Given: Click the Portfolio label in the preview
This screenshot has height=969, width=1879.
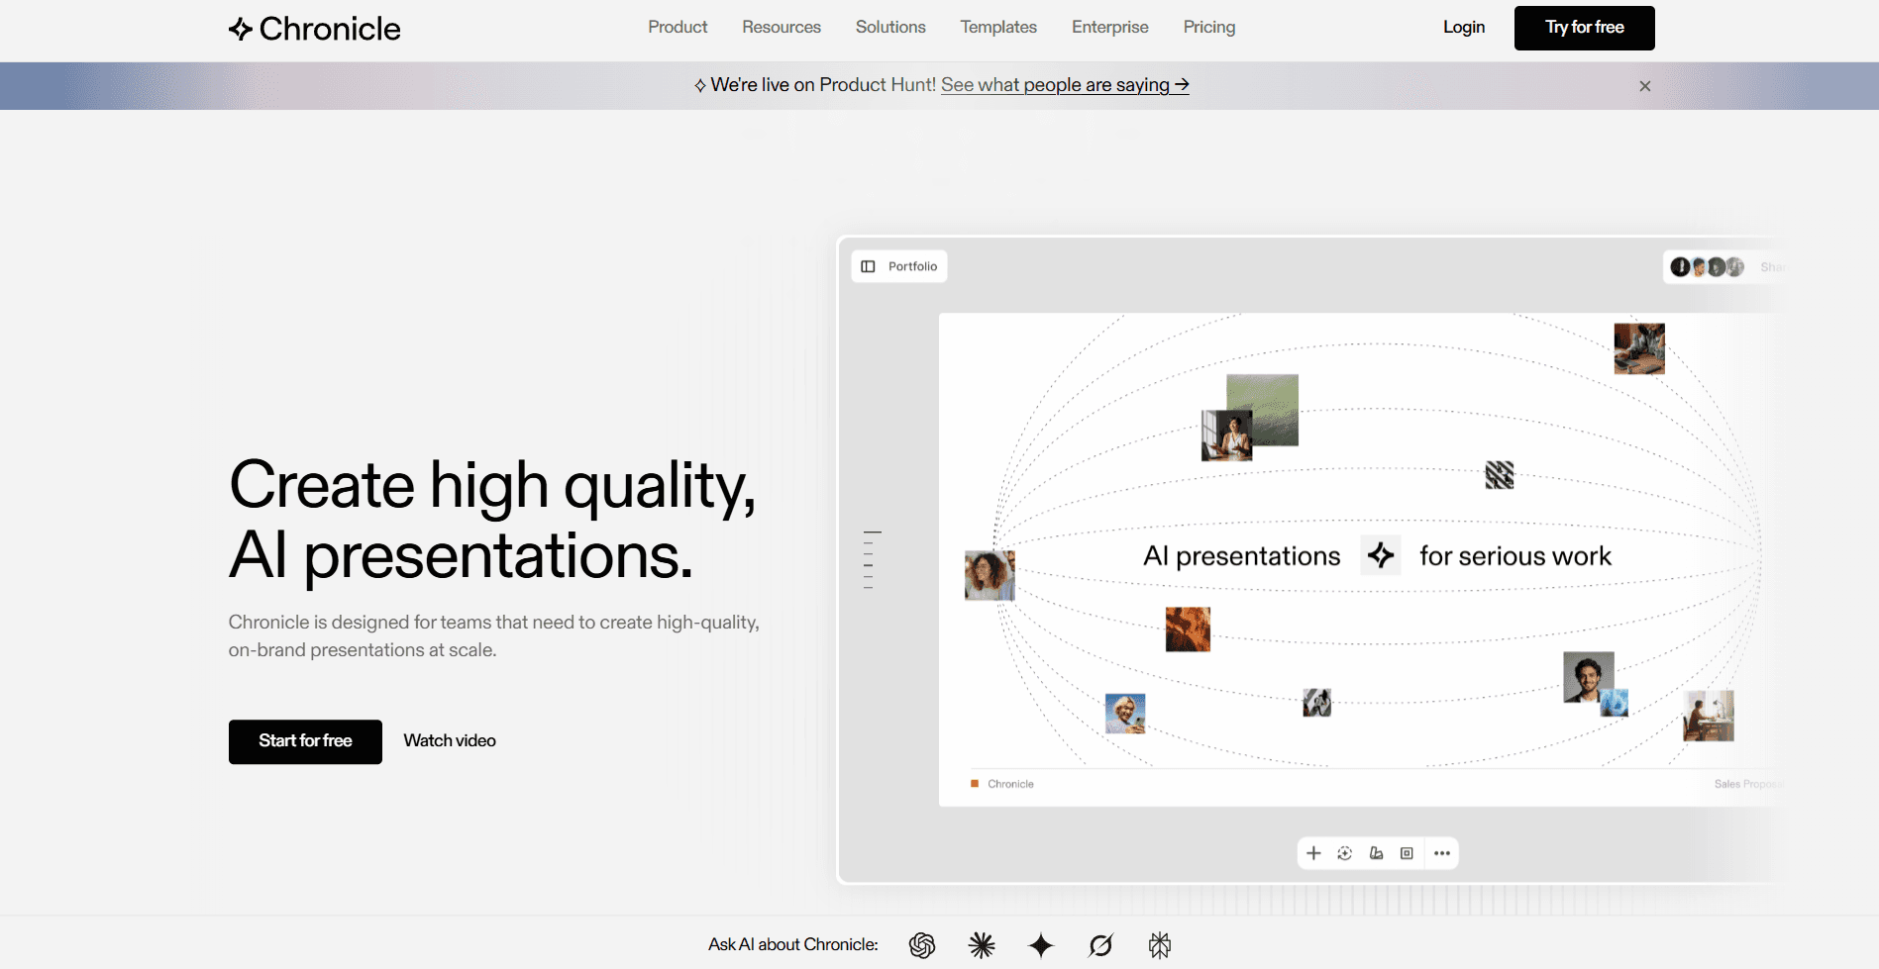Looking at the screenshot, I should 912,266.
